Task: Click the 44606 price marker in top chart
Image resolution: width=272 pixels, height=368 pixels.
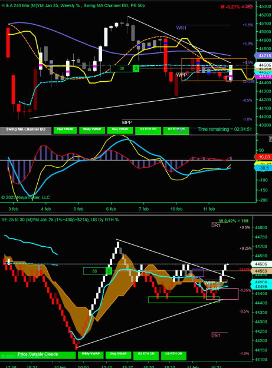Action: coord(264,65)
